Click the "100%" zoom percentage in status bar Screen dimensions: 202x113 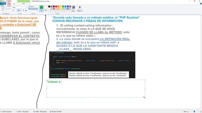[x=185, y=112]
